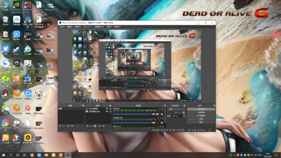Enable Studio Mode button

pos(201,116)
